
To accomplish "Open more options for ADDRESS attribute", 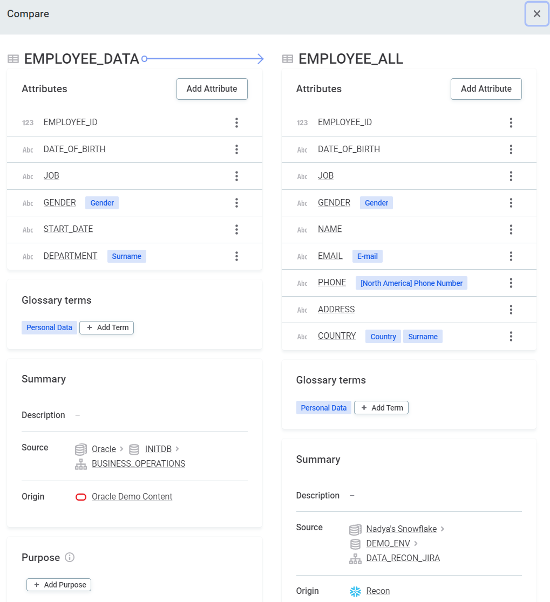I will pyautogui.click(x=511, y=310).
